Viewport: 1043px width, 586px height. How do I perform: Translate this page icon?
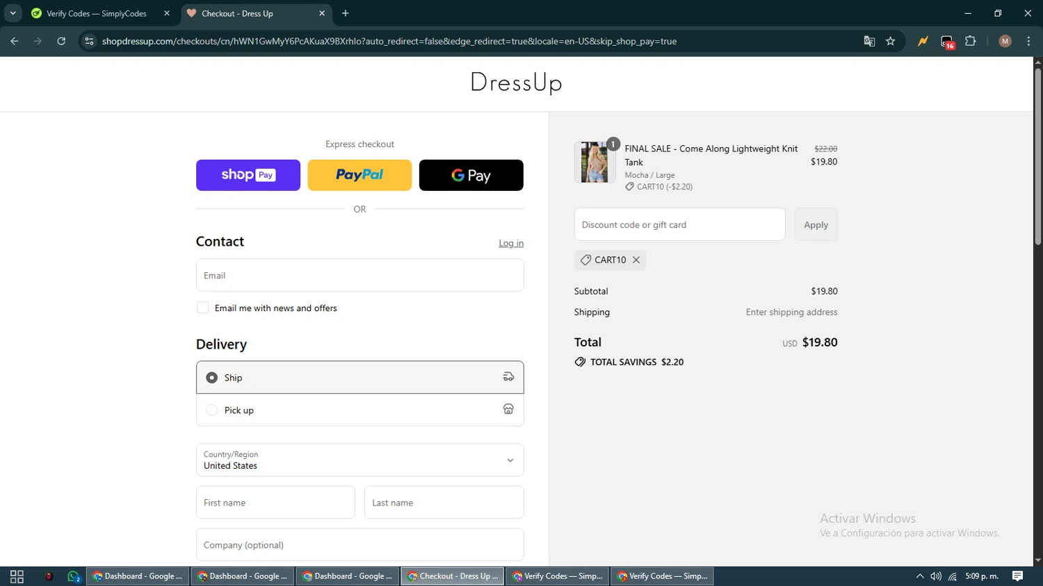click(869, 41)
